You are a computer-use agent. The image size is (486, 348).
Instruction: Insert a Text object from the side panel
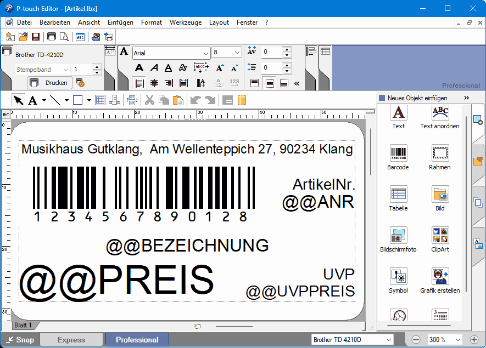398,117
